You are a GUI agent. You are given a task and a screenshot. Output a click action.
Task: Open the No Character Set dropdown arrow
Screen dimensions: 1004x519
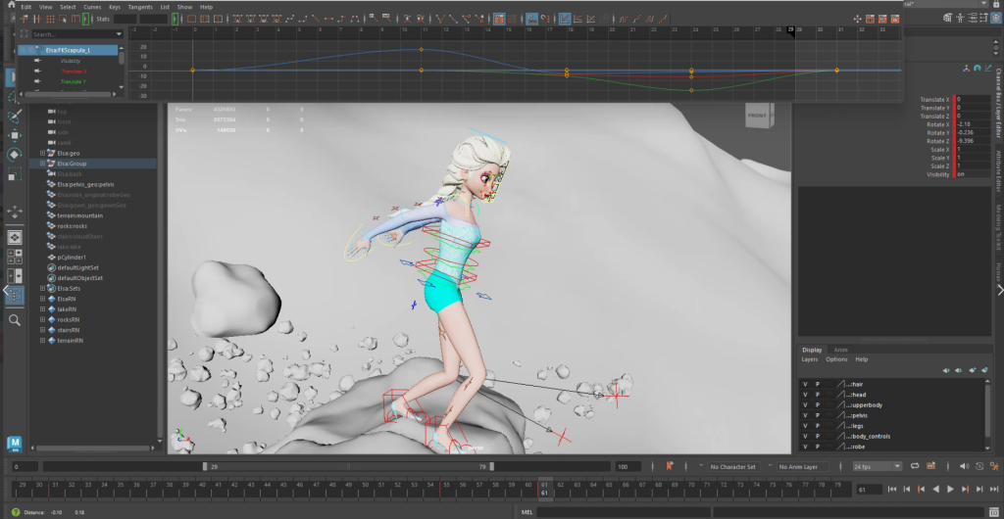point(701,466)
